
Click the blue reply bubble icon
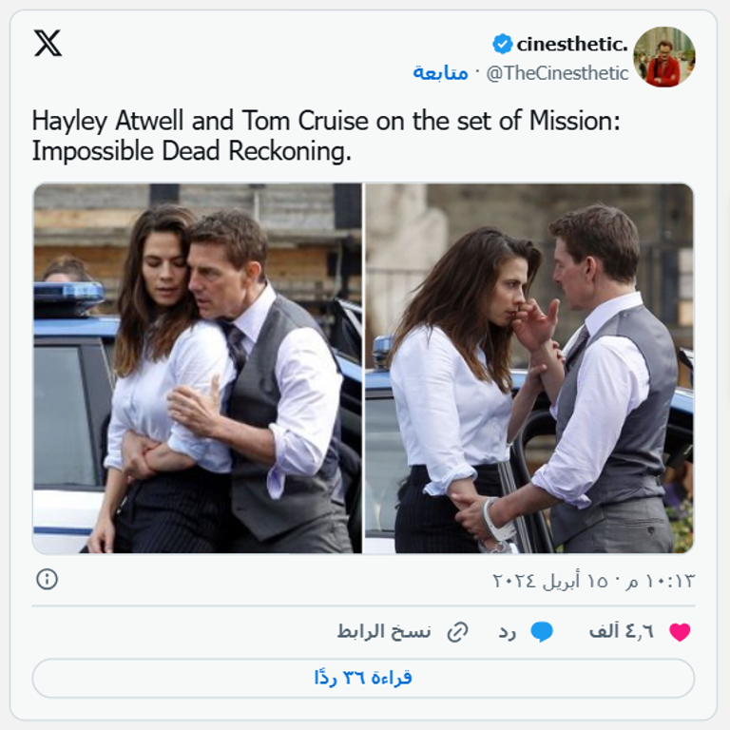tap(542, 632)
